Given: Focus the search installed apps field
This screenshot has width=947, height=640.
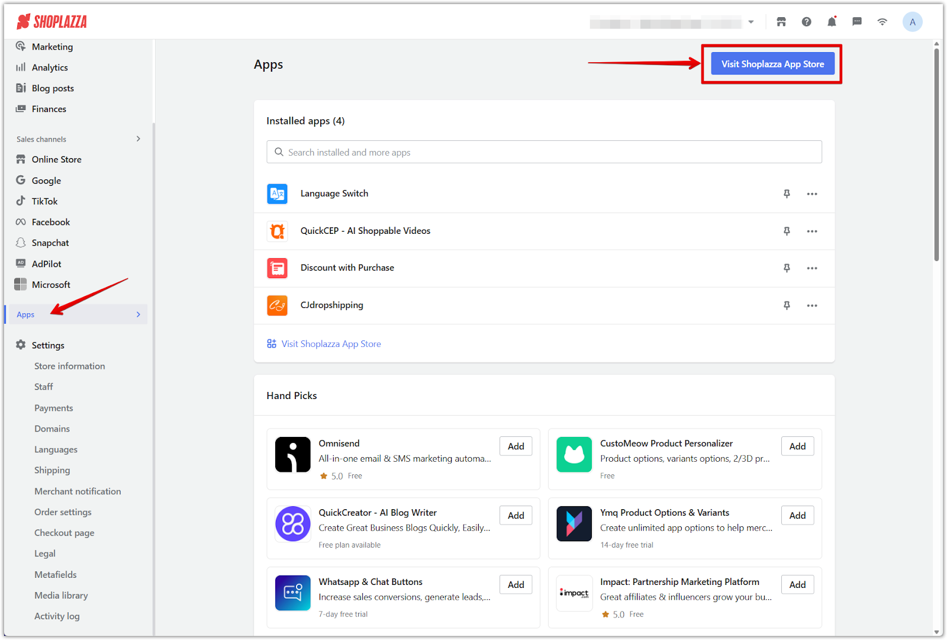Looking at the screenshot, I should [x=544, y=152].
